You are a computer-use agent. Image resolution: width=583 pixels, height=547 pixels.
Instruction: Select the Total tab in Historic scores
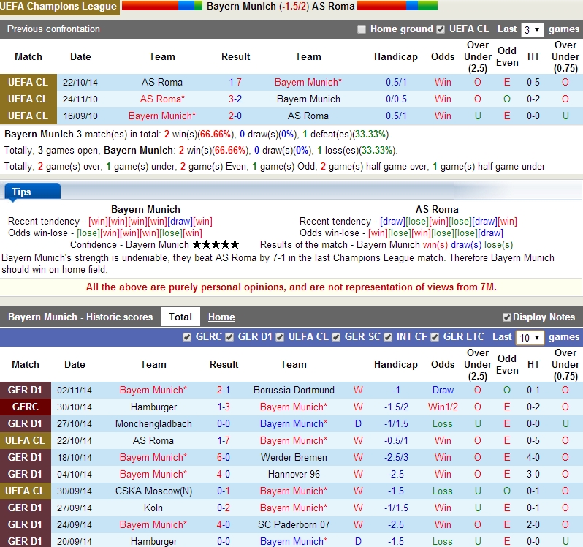click(x=180, y=317)
